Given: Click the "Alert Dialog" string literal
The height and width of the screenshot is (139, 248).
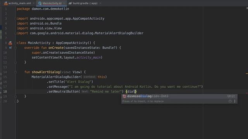Looking at the screenshot, I should click(78, 82).
